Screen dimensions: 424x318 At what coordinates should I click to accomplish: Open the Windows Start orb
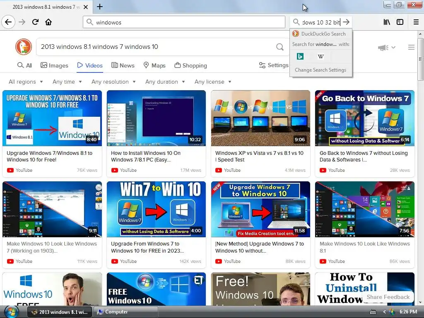click(x=11, y=312)
